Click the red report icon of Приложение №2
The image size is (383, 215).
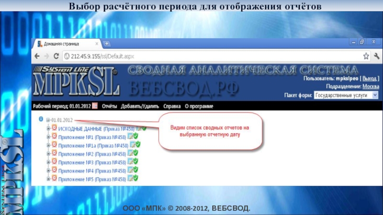(x=54, y=153)
